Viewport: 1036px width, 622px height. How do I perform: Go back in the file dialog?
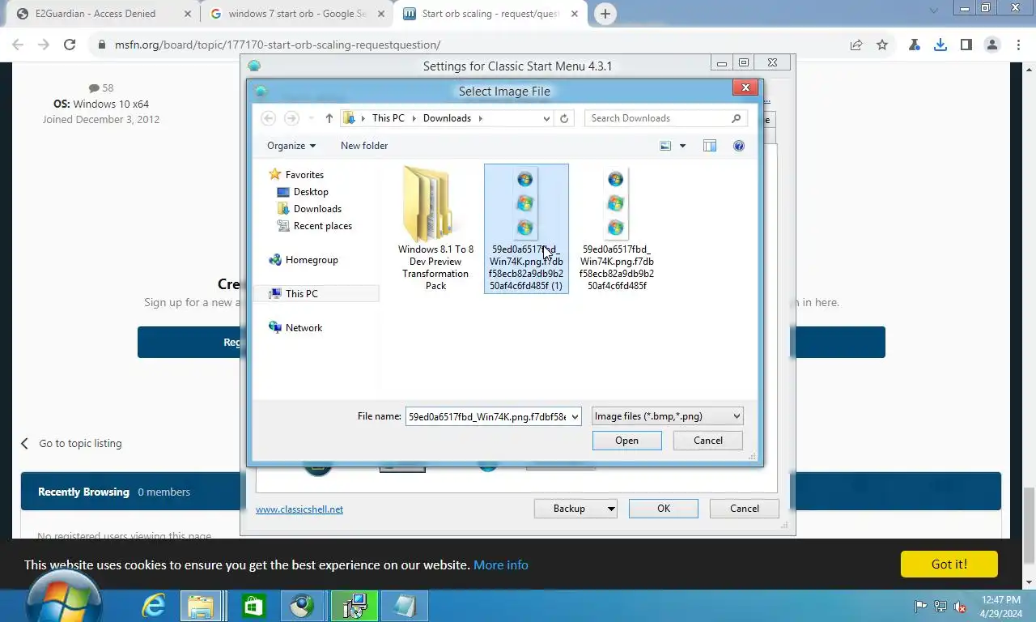(269, 118)
